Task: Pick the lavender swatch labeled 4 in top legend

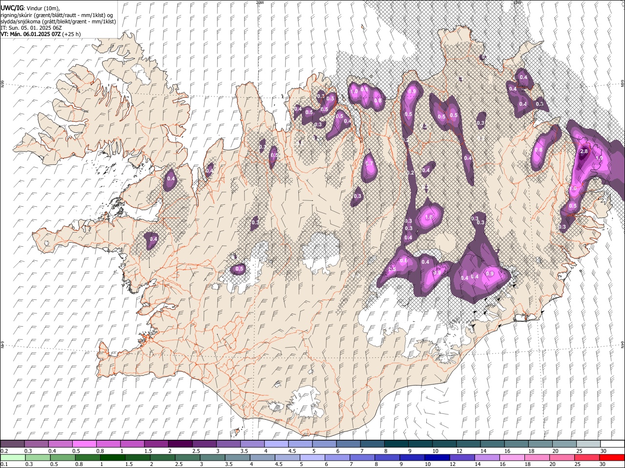Action: point(276,444)
